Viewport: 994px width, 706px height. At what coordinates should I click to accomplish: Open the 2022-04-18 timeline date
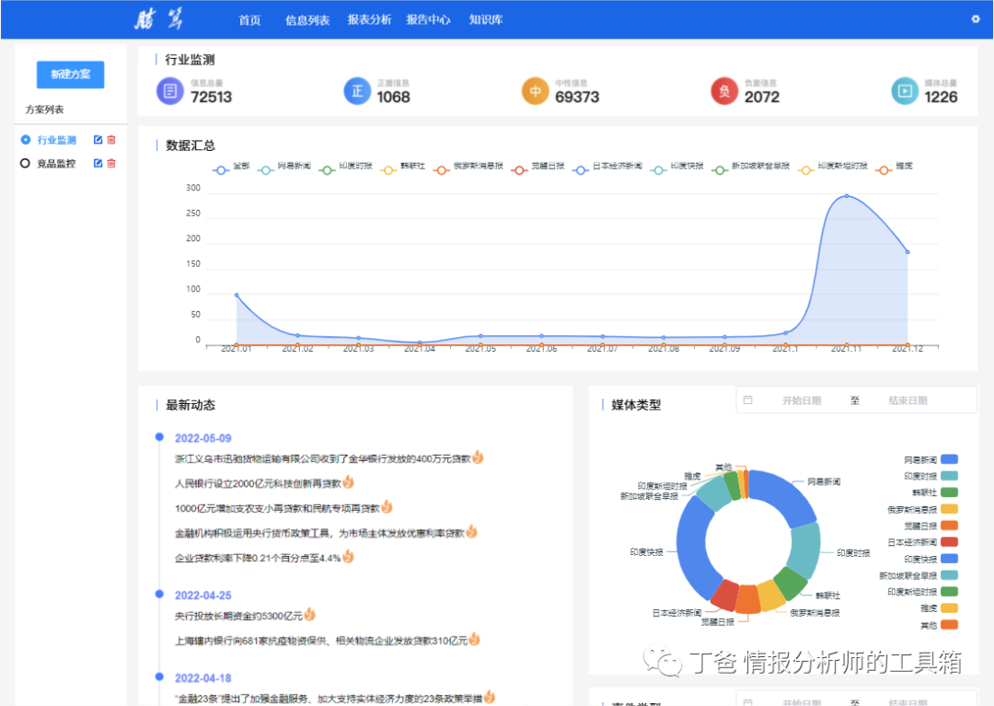tap(202, 678)
